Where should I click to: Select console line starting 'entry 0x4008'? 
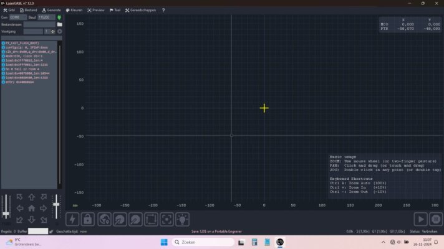click(x=19, y=82)
